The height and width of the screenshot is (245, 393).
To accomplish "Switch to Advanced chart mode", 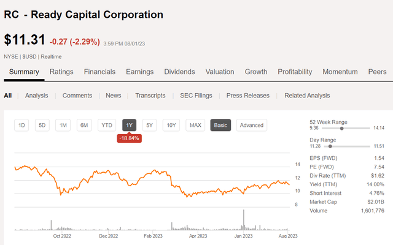I will coord(252,126).
